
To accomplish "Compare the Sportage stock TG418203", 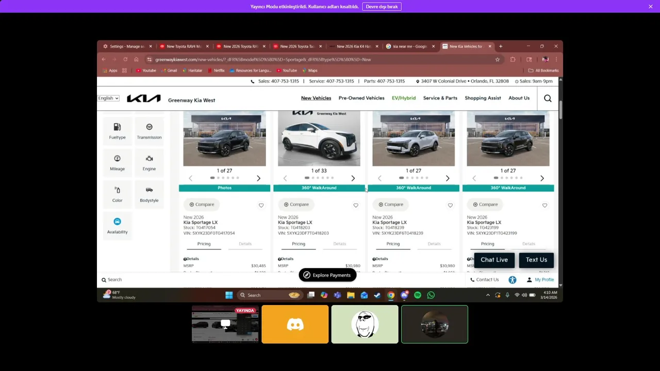I will pos(296,205).
